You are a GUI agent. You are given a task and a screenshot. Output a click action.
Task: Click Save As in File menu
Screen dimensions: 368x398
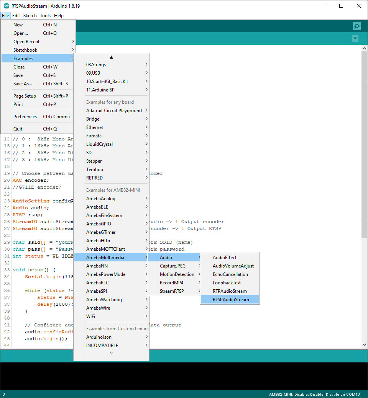(23, 84)
